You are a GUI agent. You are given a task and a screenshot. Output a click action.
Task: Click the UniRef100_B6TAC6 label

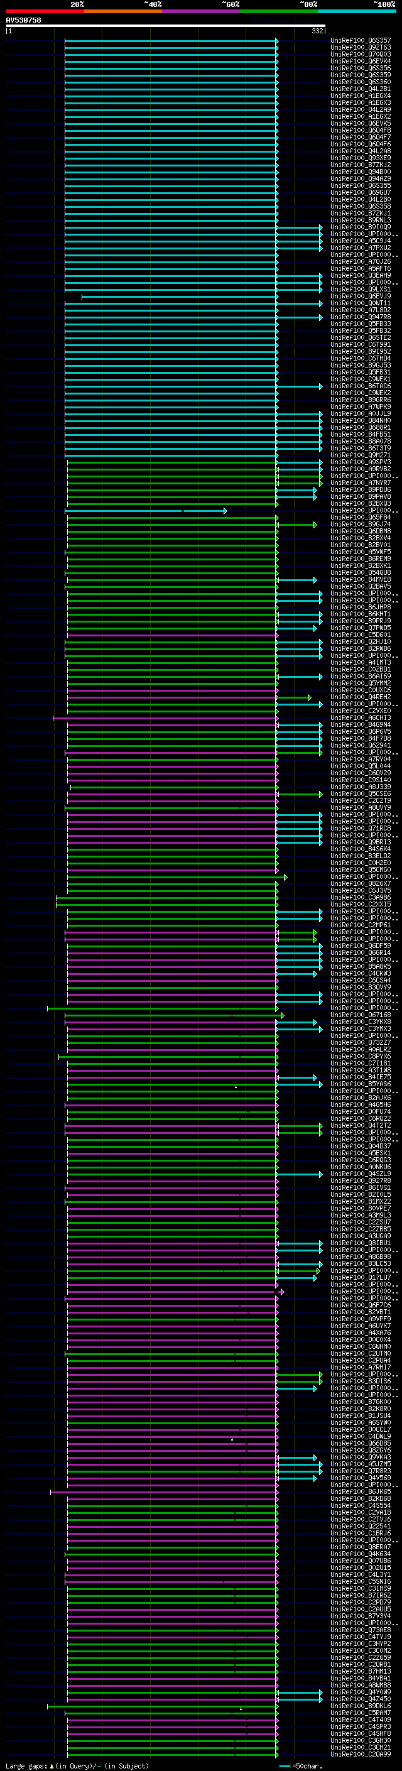(361, 386)
